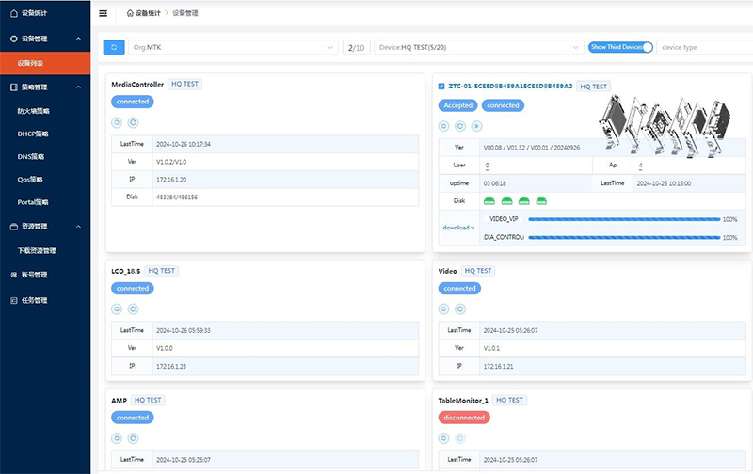This screenshot has height=474, width=753.
Task: Click the first round action icon on ZTC-01 card
Action: 443,126
